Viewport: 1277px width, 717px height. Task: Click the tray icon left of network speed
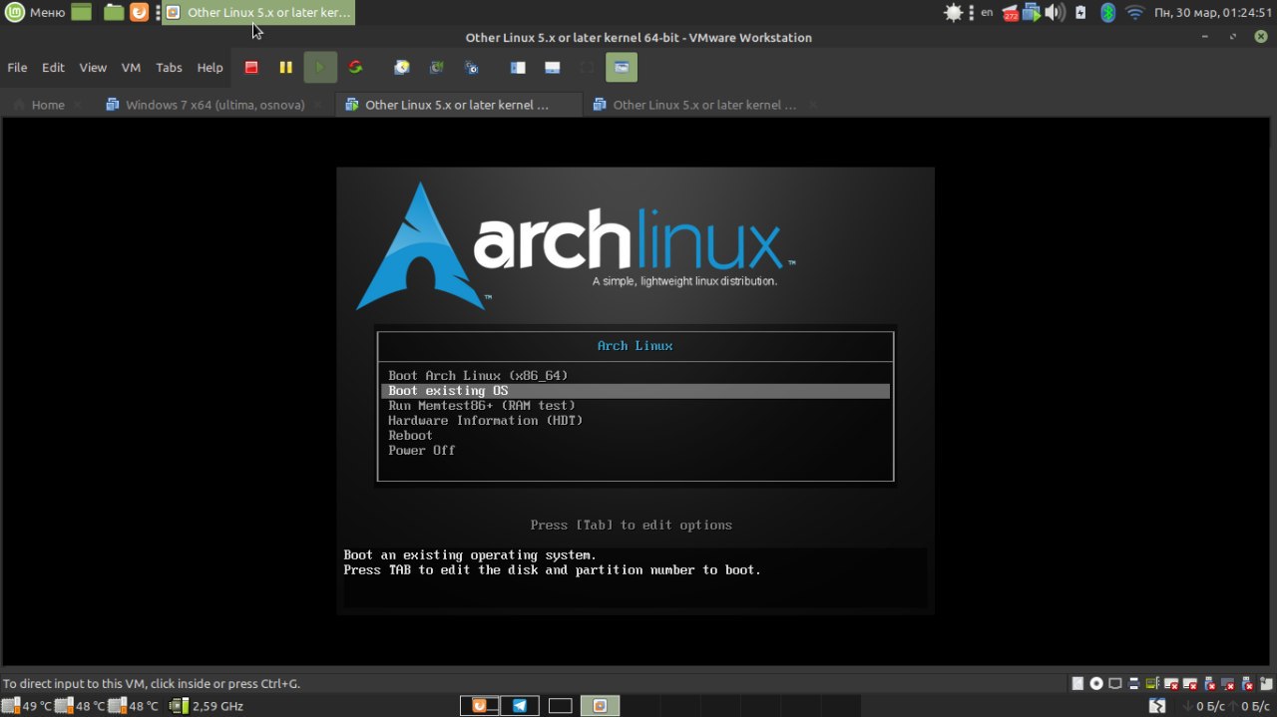(x=1157, y=706)
